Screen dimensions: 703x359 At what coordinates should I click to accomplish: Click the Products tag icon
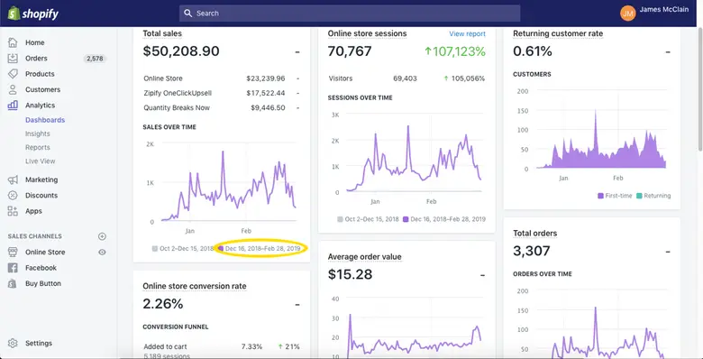coord(13,74)
